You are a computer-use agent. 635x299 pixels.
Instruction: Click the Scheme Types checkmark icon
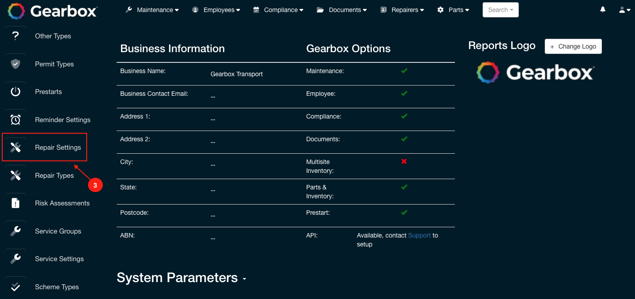(x=16, y=287)
